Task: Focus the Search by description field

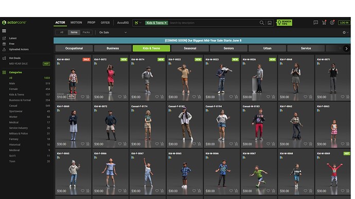Action: [214, 23]
